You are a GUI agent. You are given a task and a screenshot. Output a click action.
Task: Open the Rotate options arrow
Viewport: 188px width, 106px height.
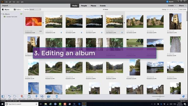pyautogui.click(x=16, y=96)
